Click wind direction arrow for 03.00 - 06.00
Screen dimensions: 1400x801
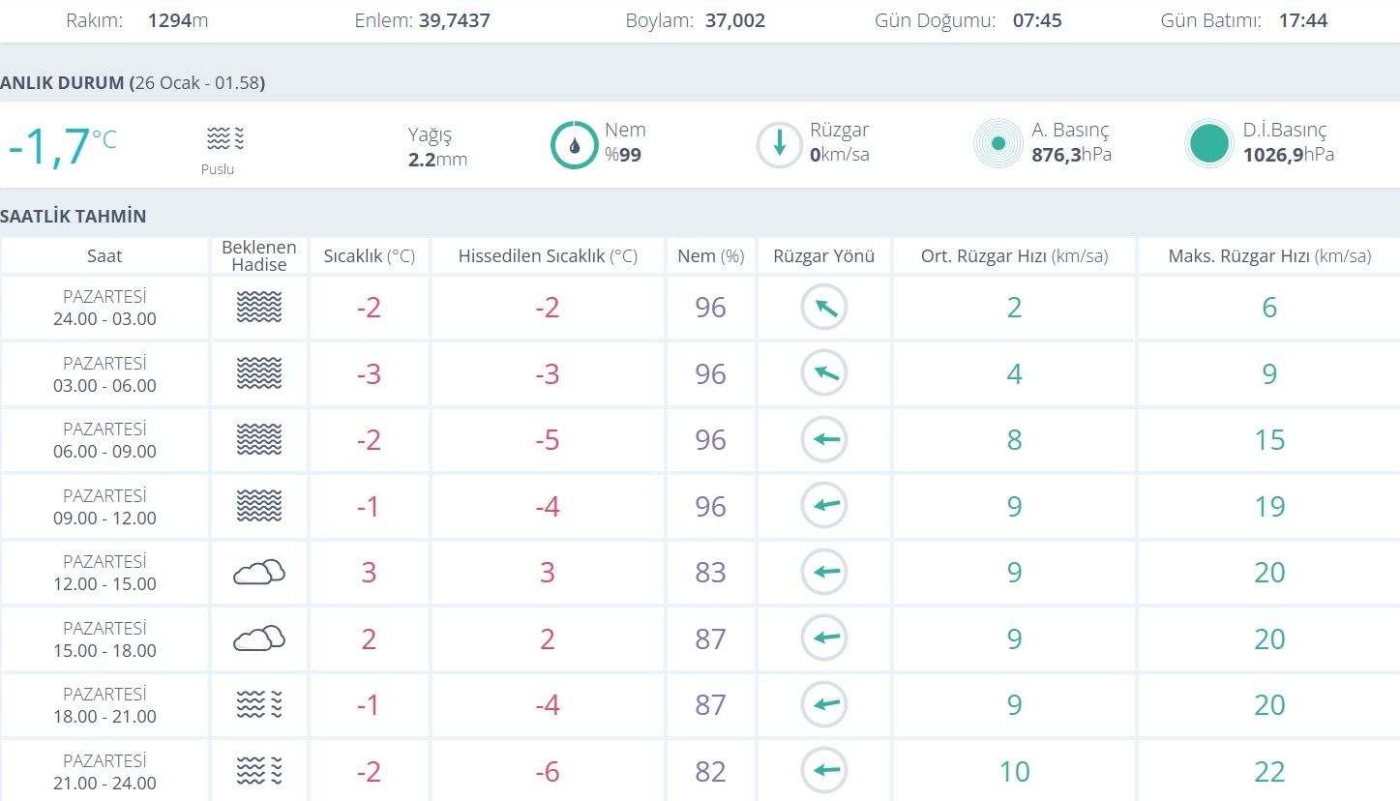click(823, 373)
